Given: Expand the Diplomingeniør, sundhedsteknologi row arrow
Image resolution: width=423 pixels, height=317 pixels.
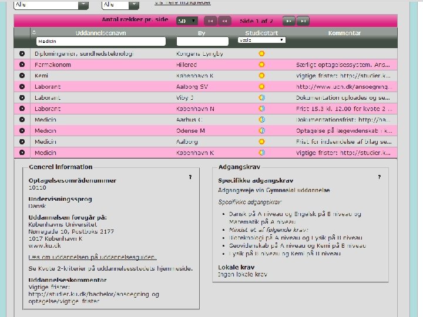Looking at the screenshot, I should 22,53.
